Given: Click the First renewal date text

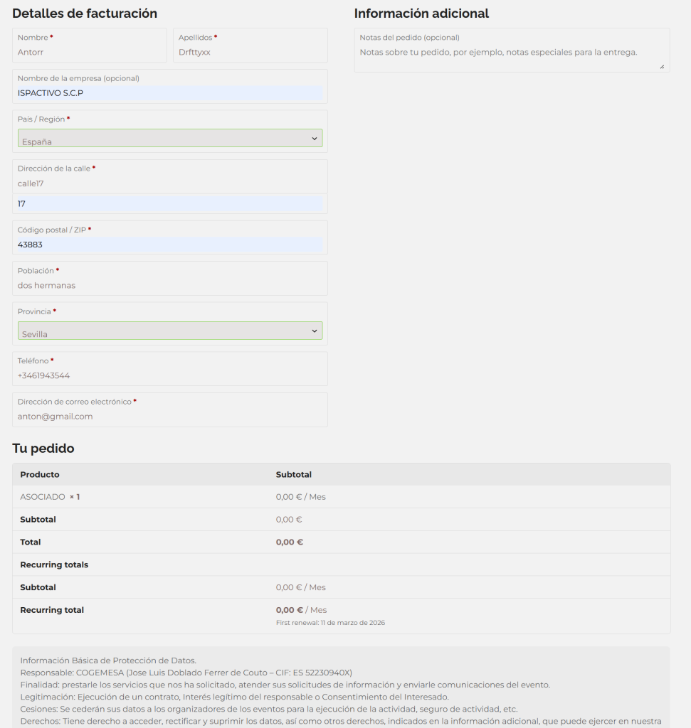Looking at the screenshot, I should 330,623.
